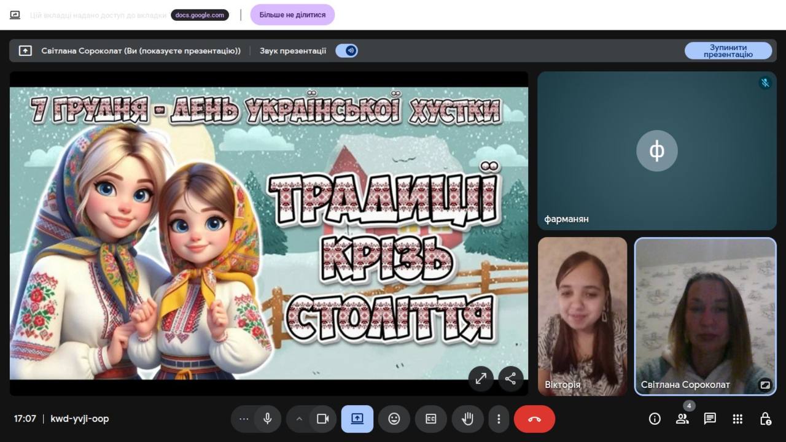The image size is (786, 442).
Task: Expand camera settings chevron arrow
Action: coord(300,419)
